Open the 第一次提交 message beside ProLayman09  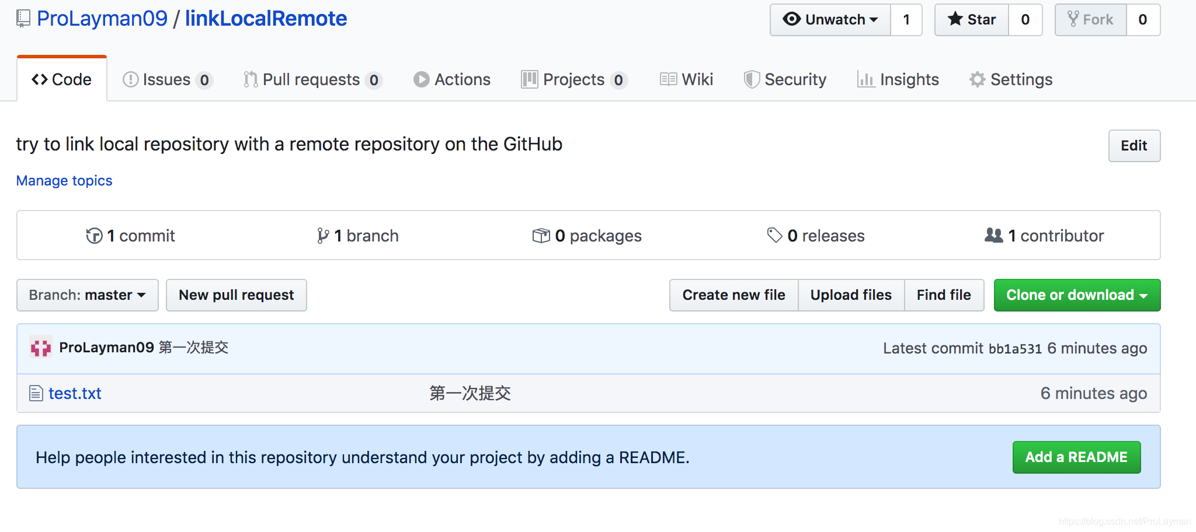coord(194,348)
